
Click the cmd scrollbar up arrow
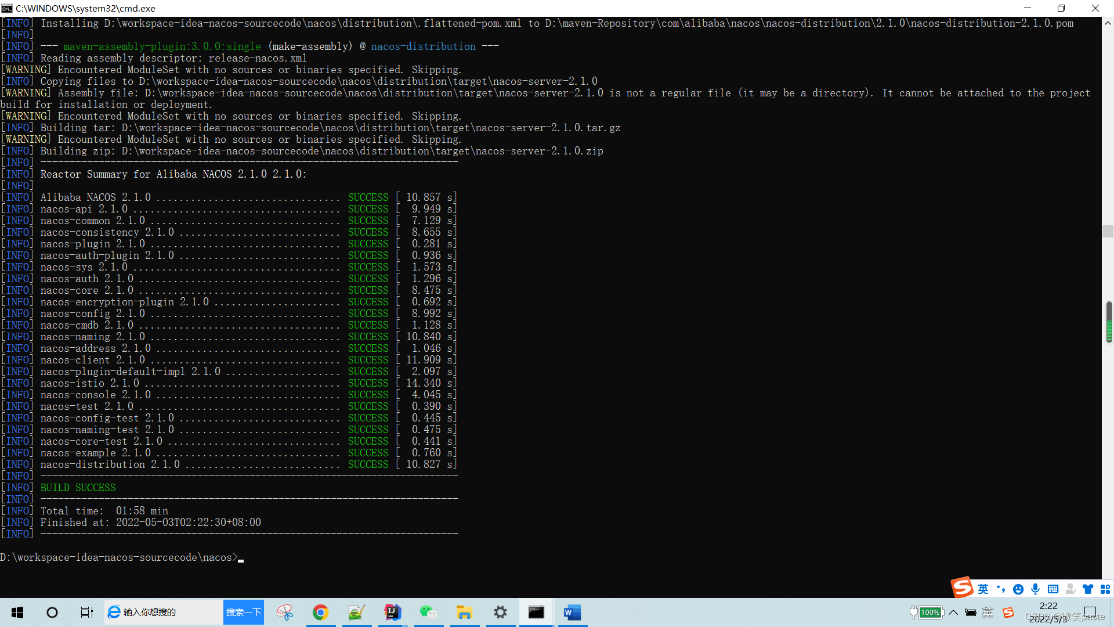coord(1108,23)
